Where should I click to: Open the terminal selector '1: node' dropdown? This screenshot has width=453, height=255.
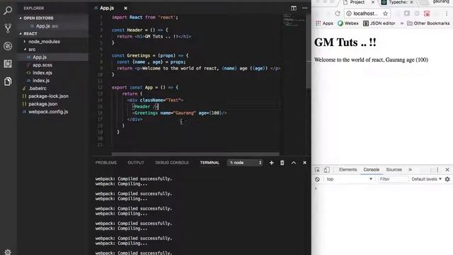pos(245,163)
